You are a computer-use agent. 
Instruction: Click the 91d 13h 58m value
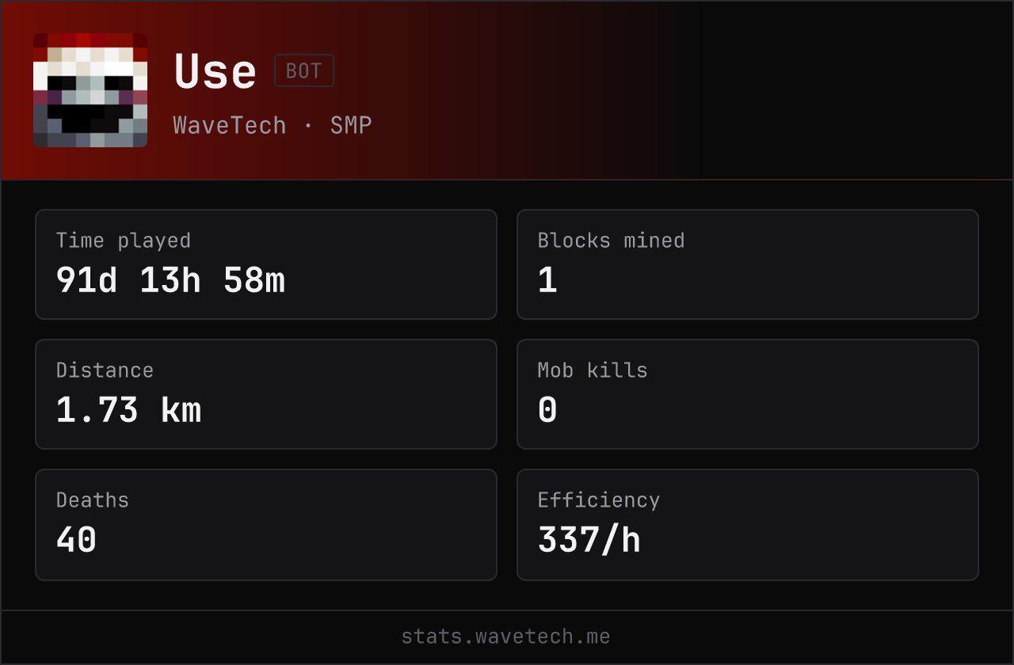(x=170, y=280)
